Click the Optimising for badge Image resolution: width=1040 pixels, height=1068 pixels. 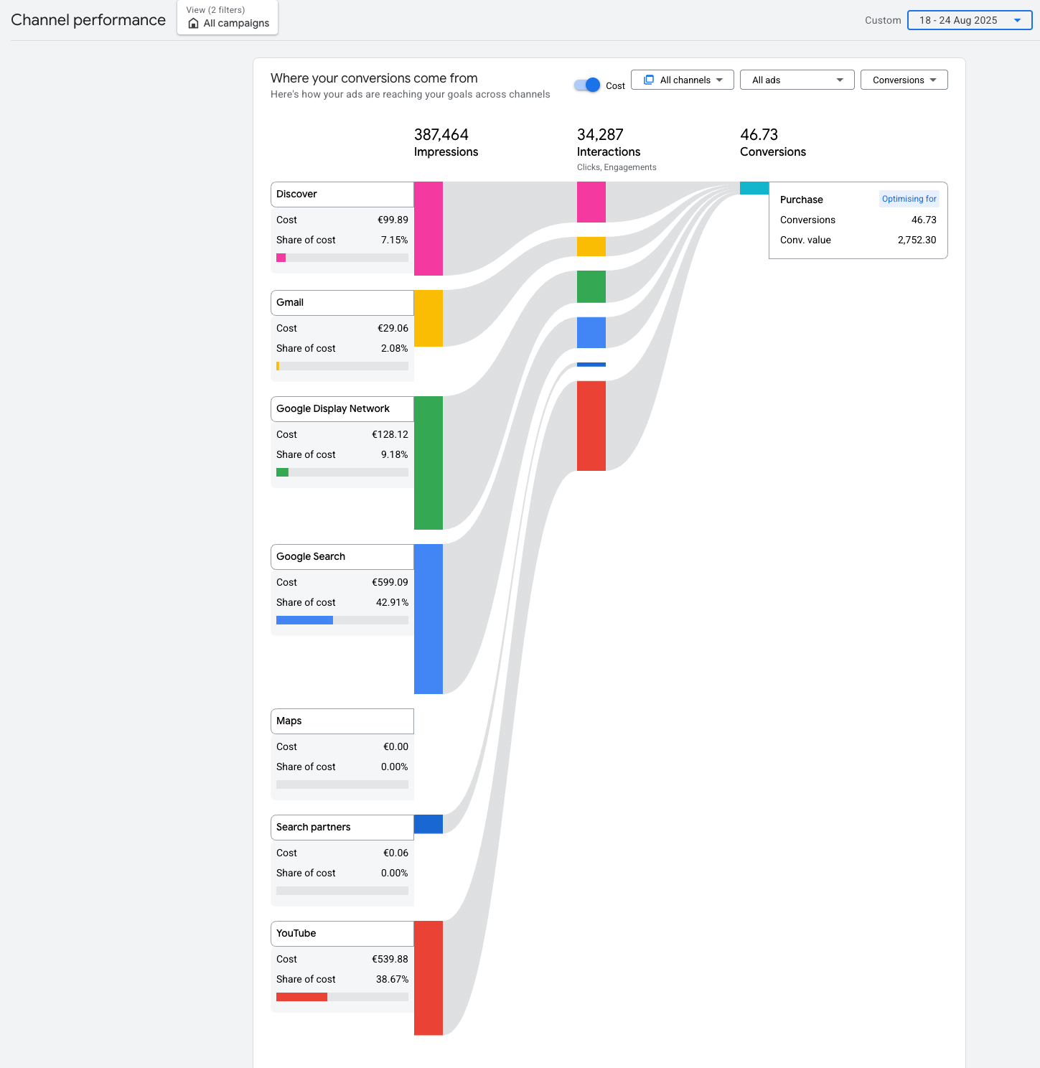point(909,199)
